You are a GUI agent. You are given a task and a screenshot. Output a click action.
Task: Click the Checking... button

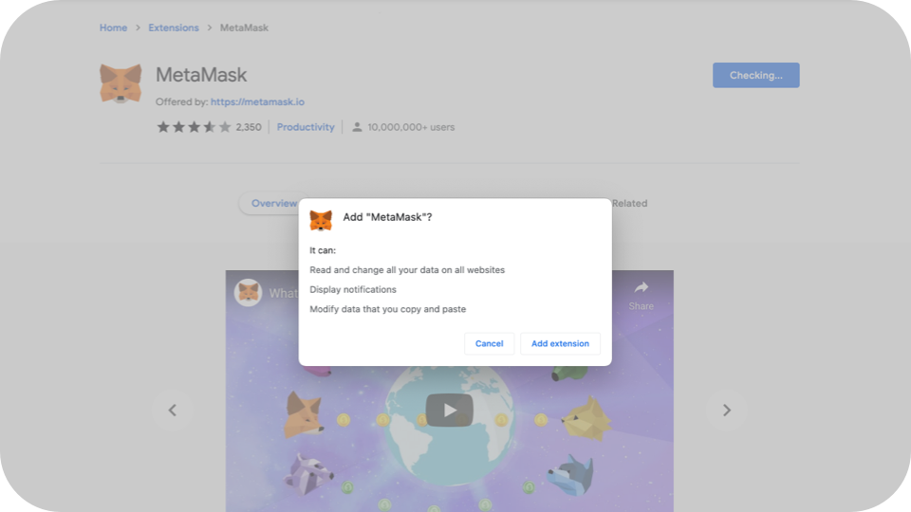coord(756,76)
